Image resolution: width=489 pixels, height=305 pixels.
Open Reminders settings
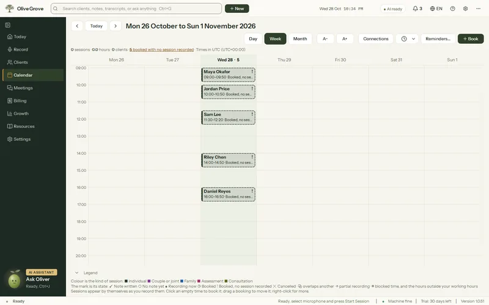coord(438,39)
